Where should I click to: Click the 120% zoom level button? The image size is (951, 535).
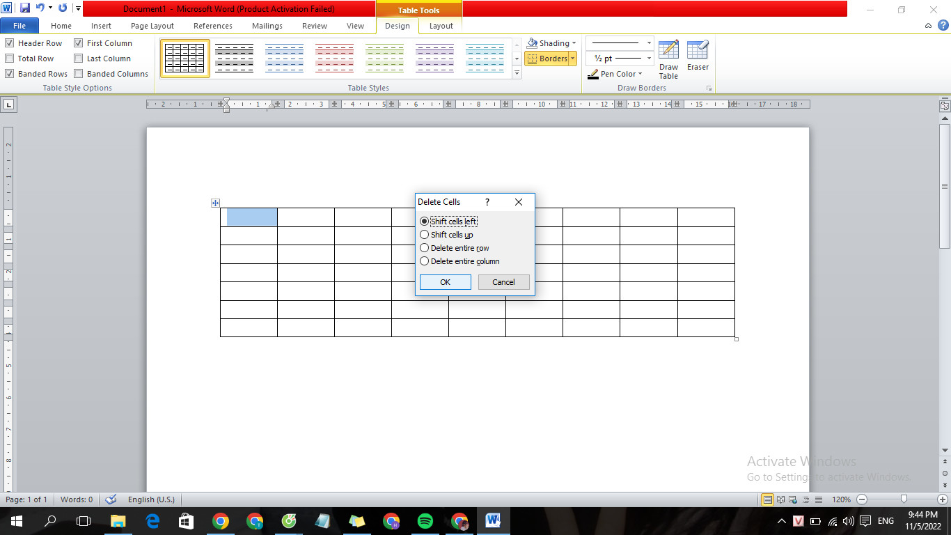coord(842,499)
